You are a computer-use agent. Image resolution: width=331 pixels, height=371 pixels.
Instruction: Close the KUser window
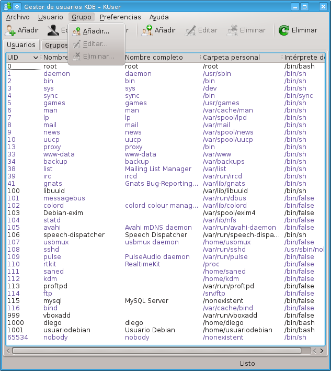(x=323, y=7)
